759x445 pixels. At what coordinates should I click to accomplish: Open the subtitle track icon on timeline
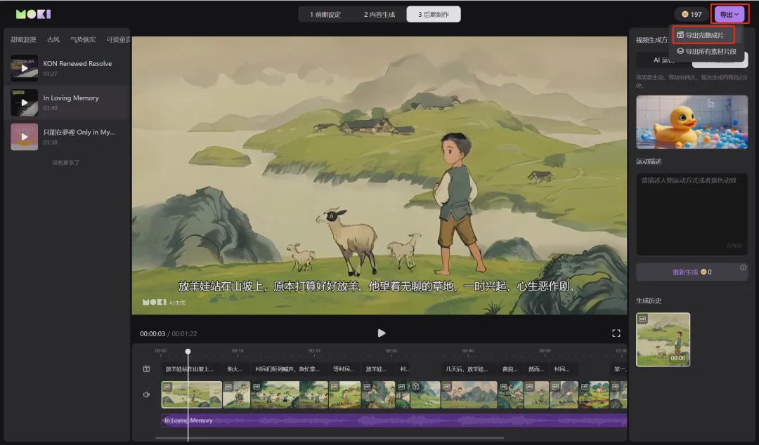145,368
